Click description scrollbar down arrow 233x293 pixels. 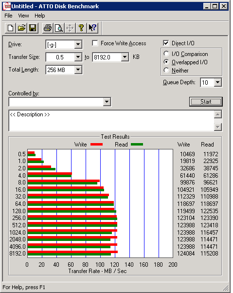218,127
